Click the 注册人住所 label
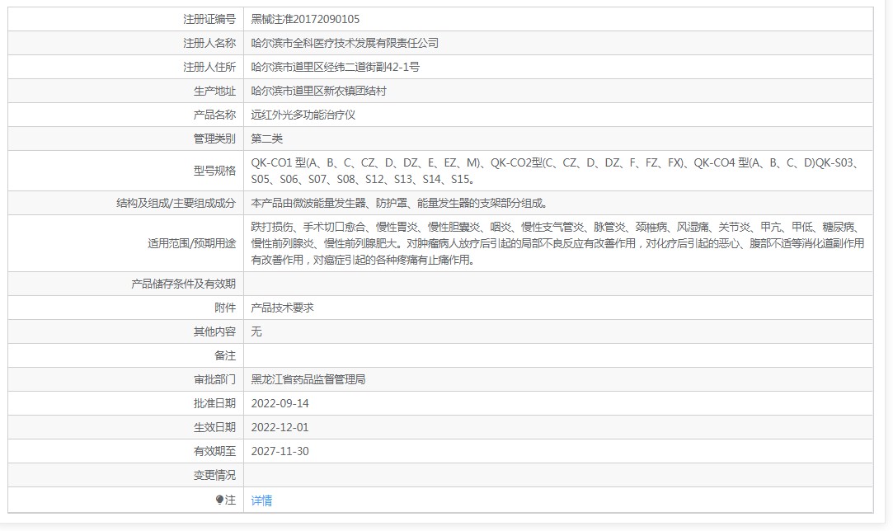Image resolution: width=893 pixels, height=531 pixels. [209, 68]
